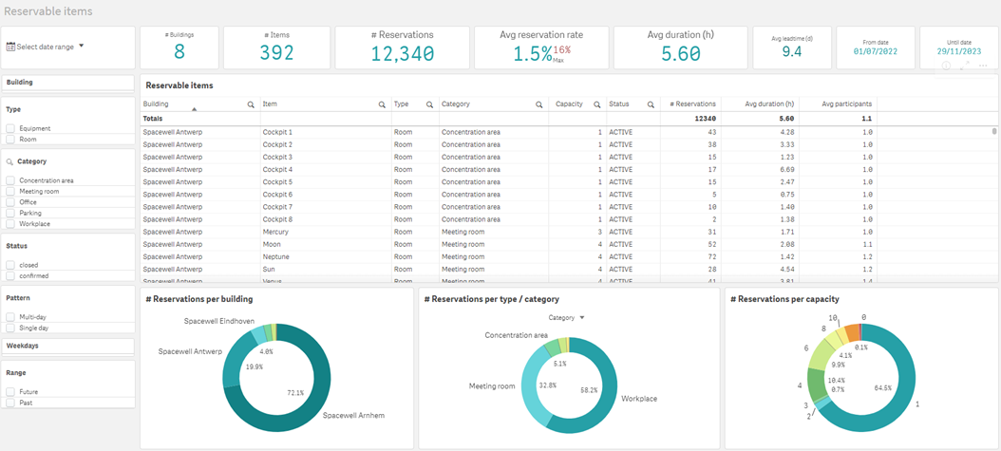This screenshot has height=451, width=1001.
Task: Click the # Items KPI value 392
Action: pyautogui.click(x=276, y=53)
